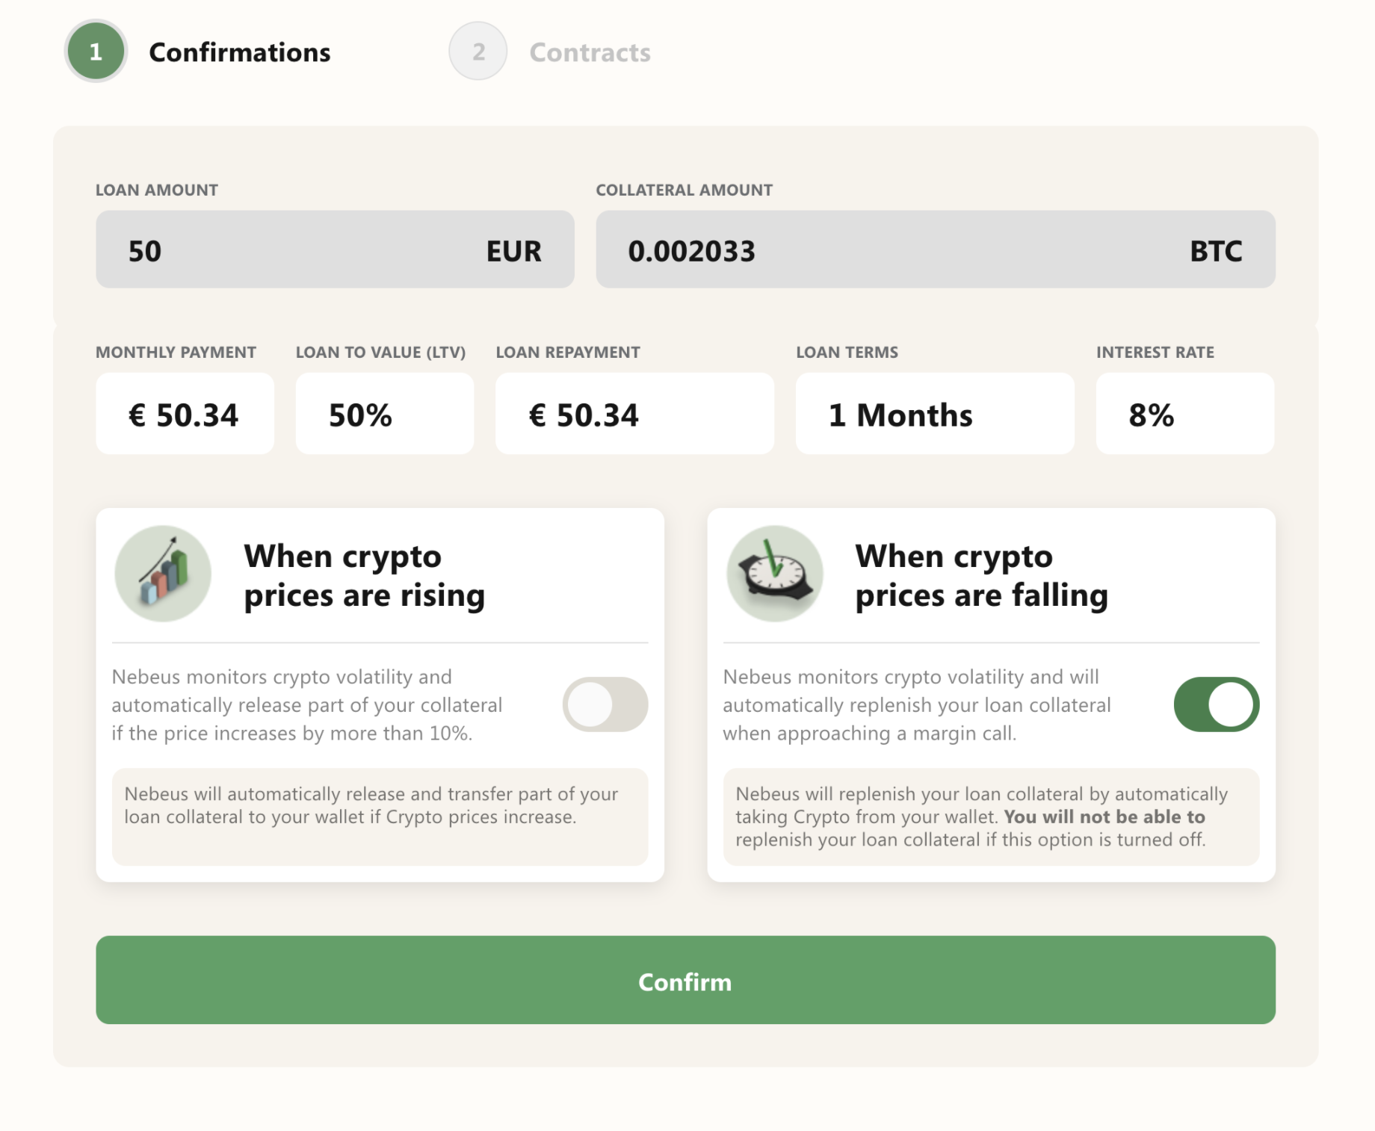The width and height of the screenshot is (1375, 1131).
Task: Click the monthly payment € 50.34 box
Action: point(185,414)
